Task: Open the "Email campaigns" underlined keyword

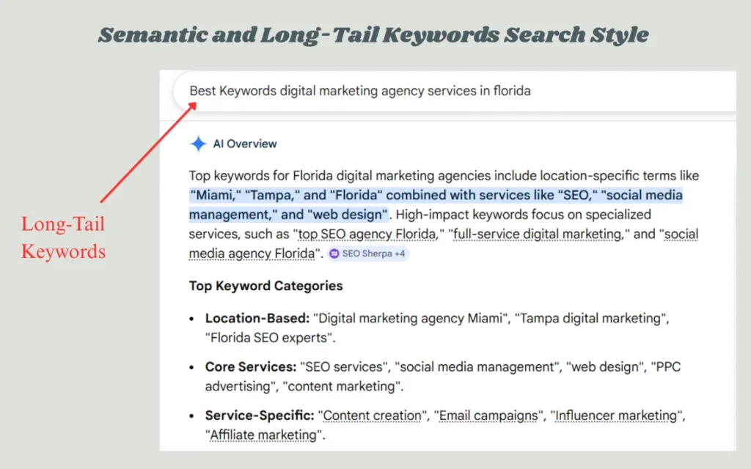Action: click(488, 416)
